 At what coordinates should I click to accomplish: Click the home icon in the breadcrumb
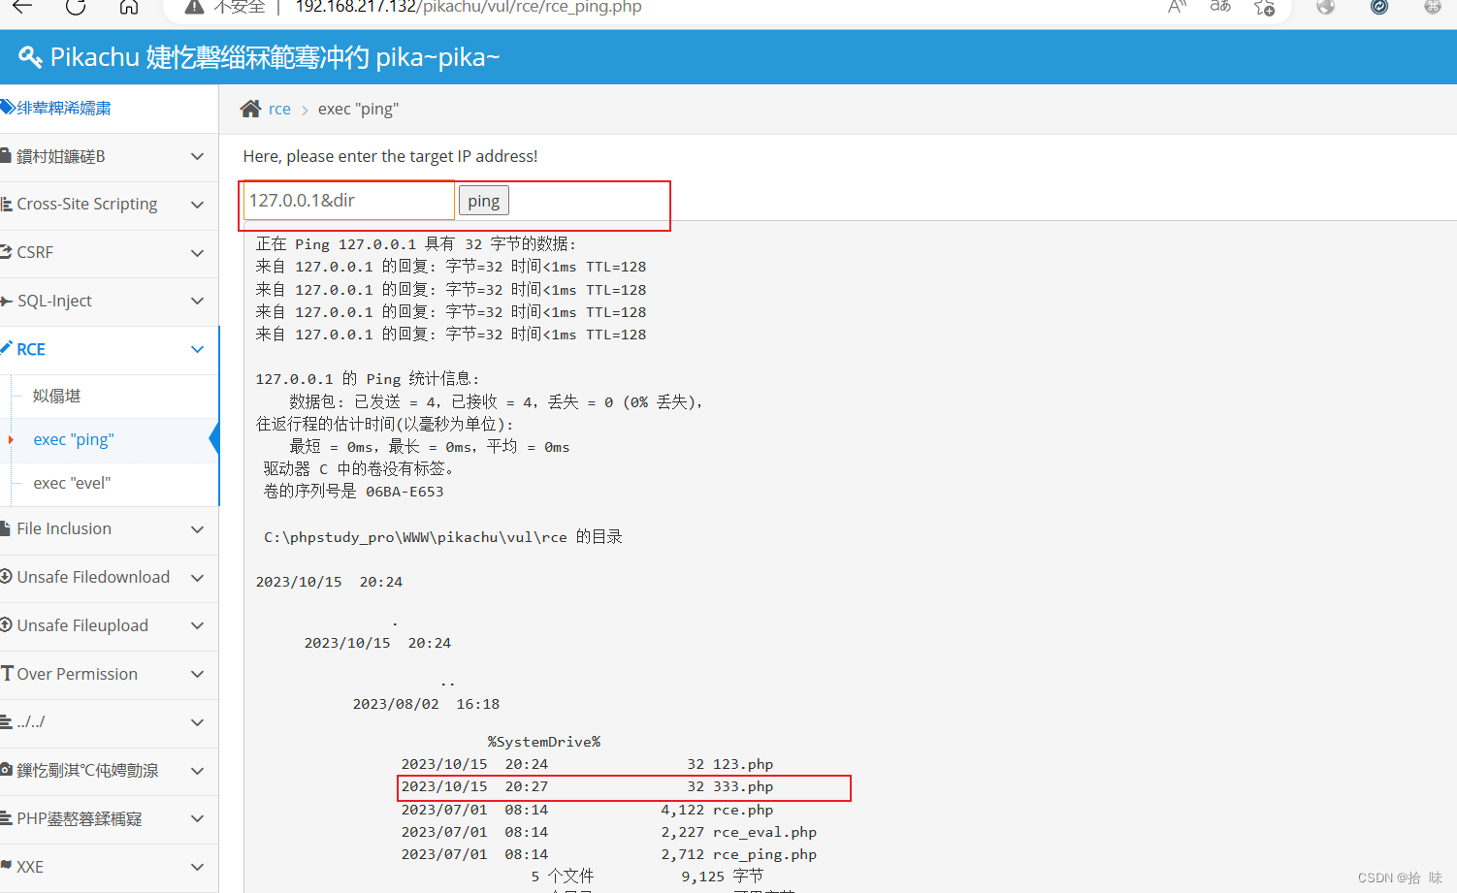coord(250,109)
